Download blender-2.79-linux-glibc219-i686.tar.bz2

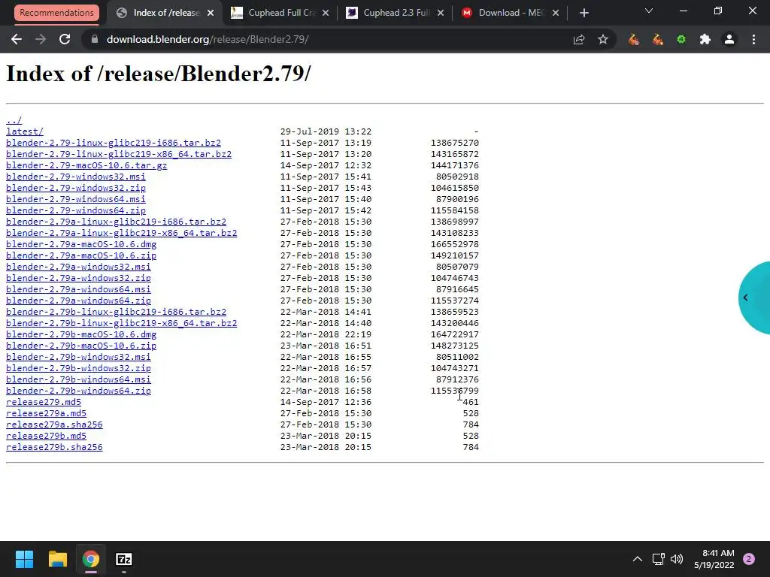click(114, 143)
